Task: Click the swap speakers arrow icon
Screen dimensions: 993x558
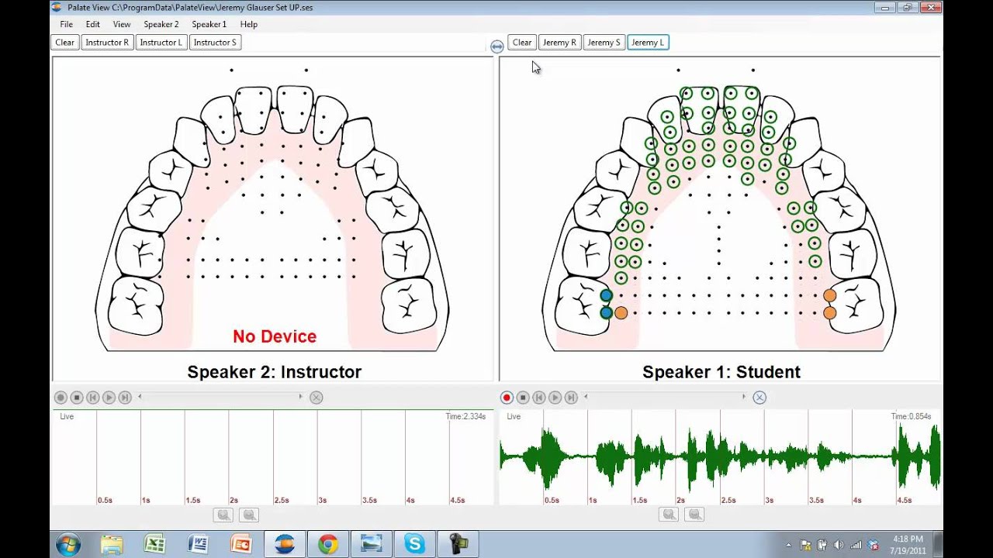Action: (x=497, y=46)
